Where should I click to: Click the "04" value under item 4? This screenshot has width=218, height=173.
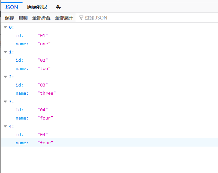click(x=43, y=134)
